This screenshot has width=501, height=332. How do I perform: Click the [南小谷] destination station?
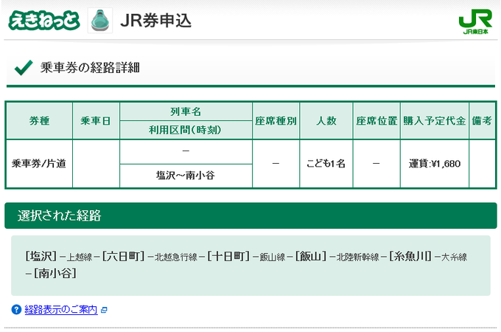click(x=55, y=274)
